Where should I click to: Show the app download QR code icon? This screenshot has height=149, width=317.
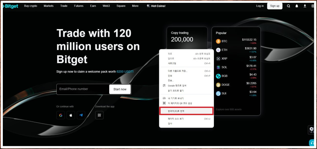tap(99, 115)
